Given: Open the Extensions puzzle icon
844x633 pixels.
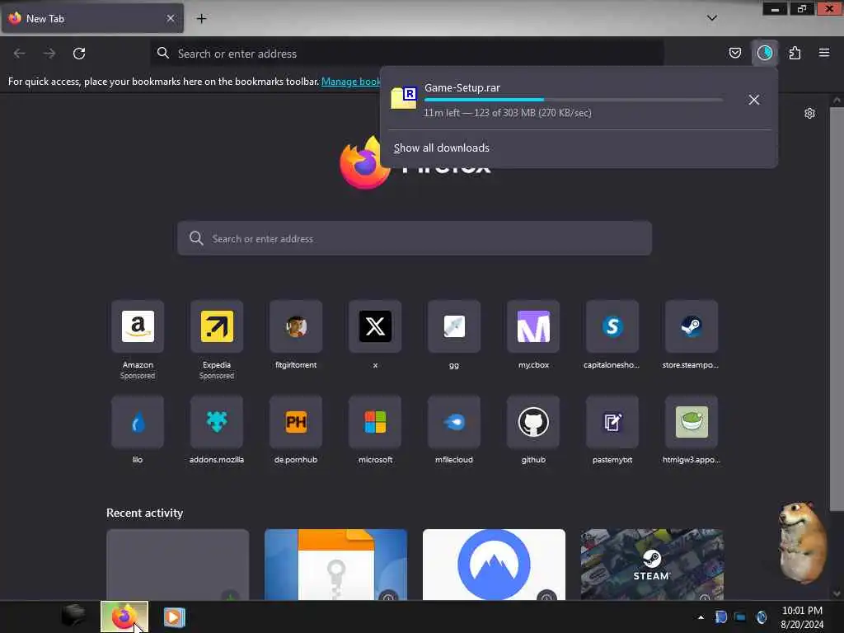Looking at the screenshot, I should [795, 53].
